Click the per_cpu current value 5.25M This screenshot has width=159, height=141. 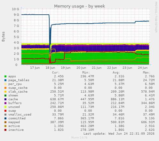pos(59,84)
